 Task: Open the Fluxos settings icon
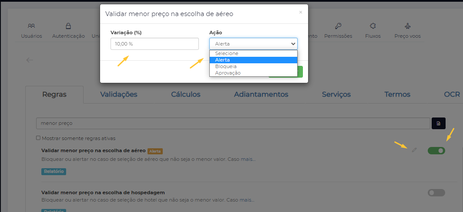[x=373, y=26]
